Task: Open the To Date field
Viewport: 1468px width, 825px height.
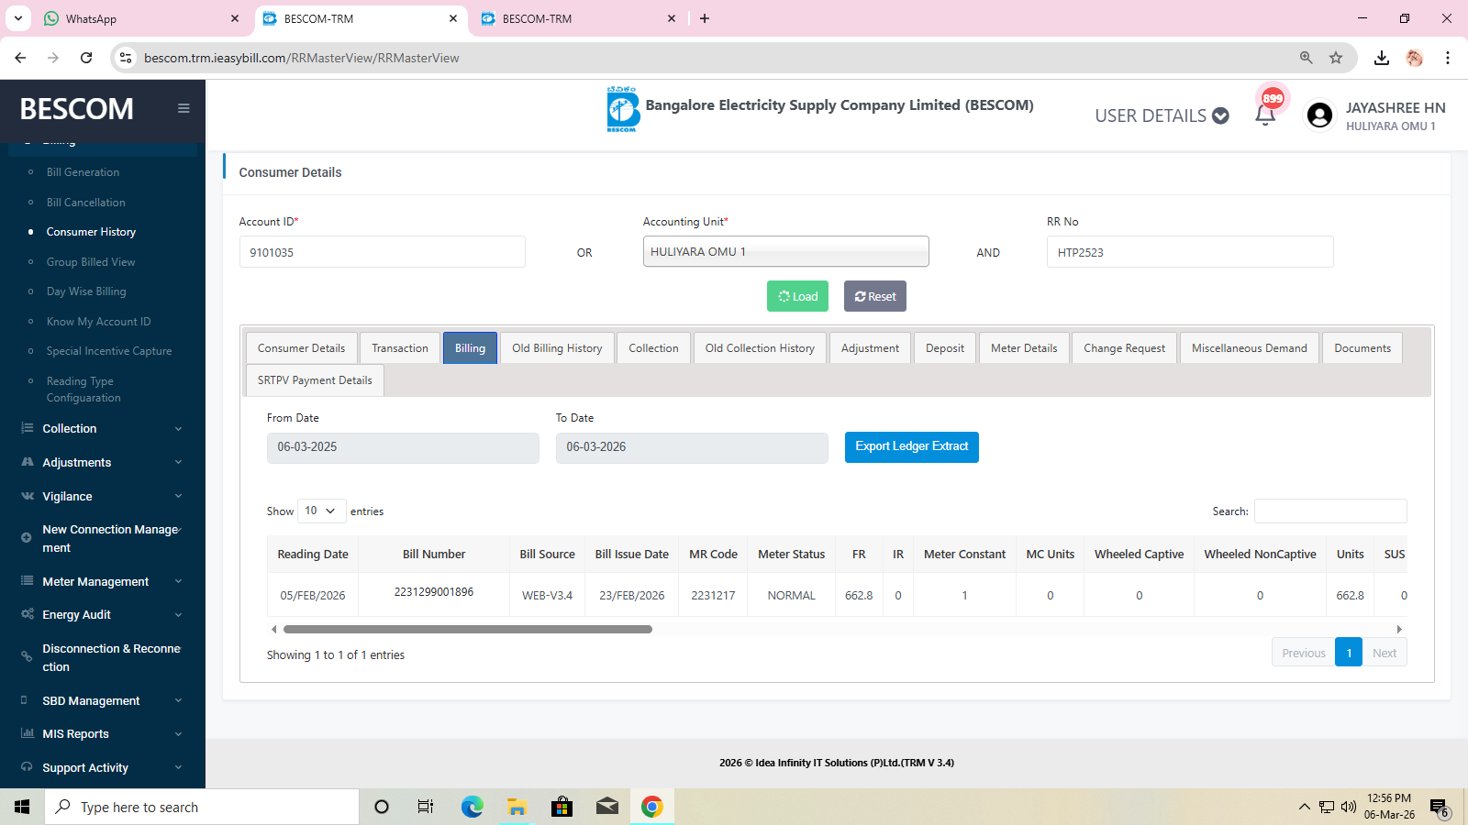Action: (x=692, y=447)
